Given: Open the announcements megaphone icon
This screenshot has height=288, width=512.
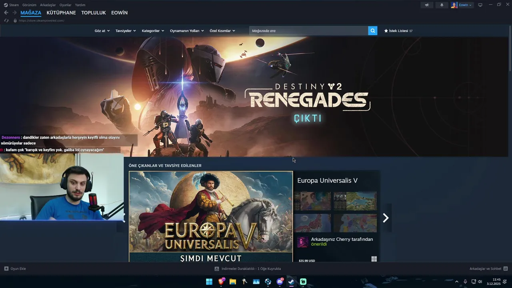Looking at the screenshot, I should [x=427, y=5].
